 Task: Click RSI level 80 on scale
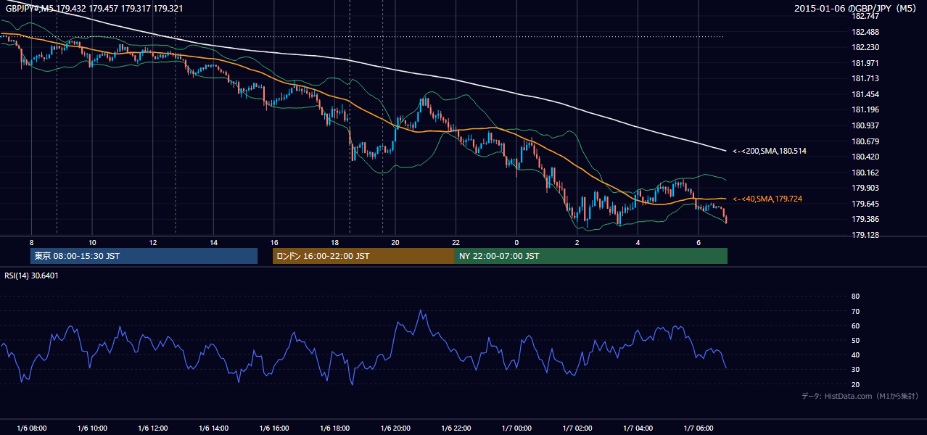pos(855,297)
